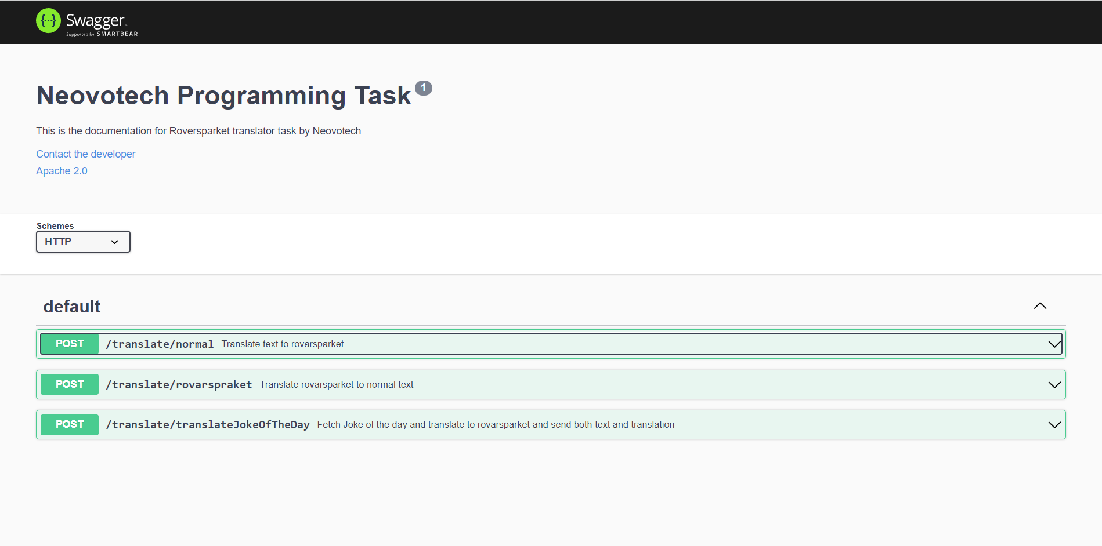Click the Swagger wordmark text
This screenshot has width=1102, height=546.
pyautogui.click(x=95, y=20)
